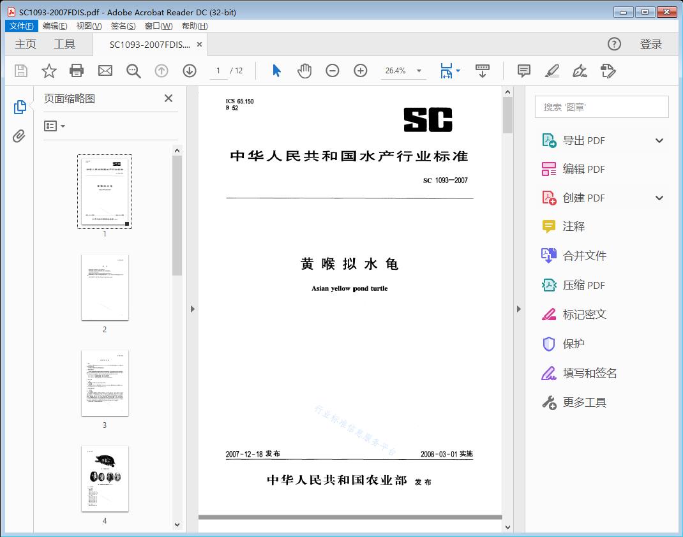
Task: Click the Selection arrow tool
Action: click(x=276, y=71)
